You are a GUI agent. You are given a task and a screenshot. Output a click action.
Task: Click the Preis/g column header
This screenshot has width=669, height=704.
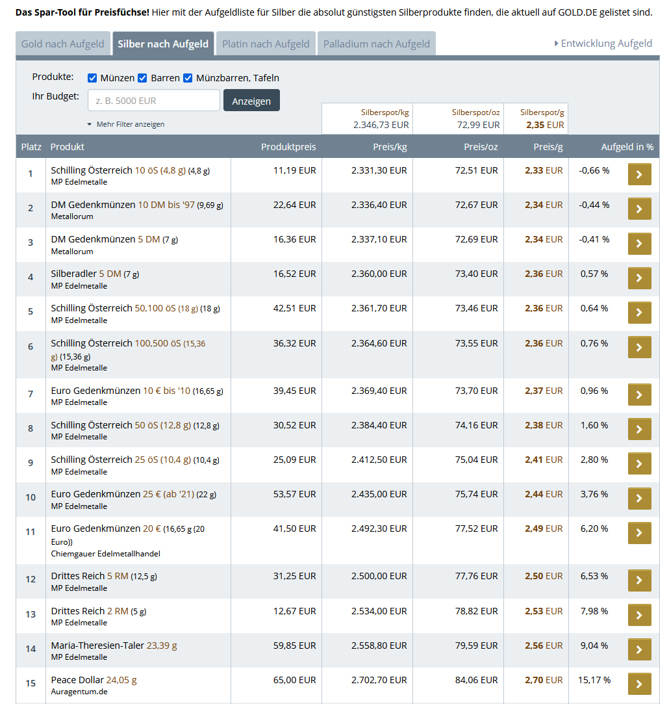548,147
